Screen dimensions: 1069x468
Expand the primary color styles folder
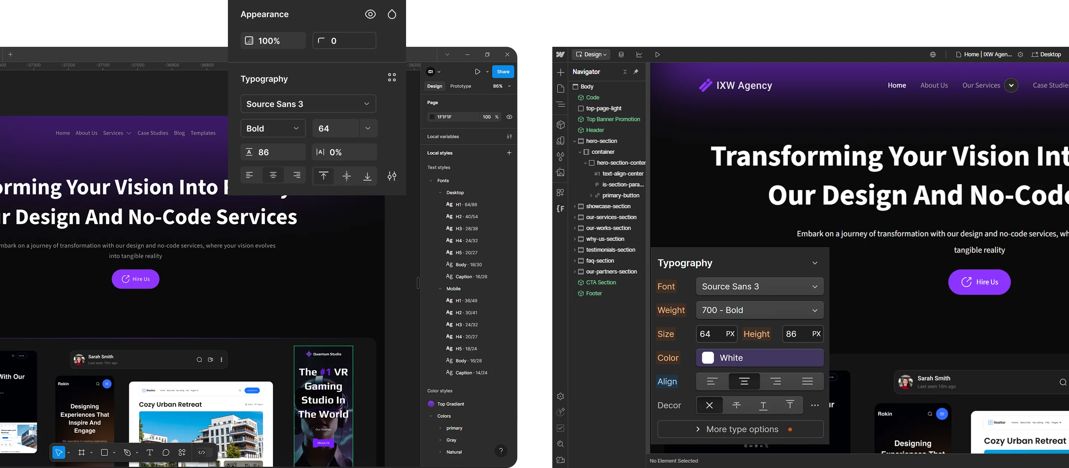pyautogui.click(x=440, y=428)
